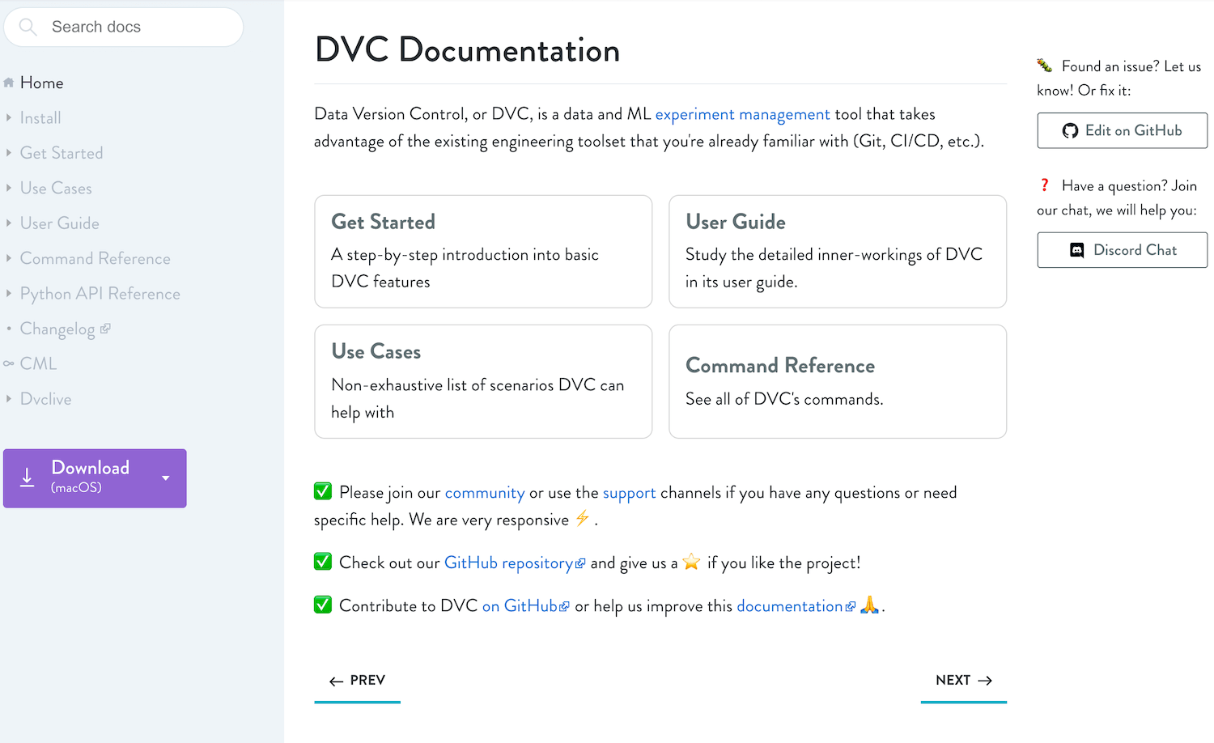Screen dimensions: 1214x743
Task: Select User Guide in the sidebar navigation
Action: (x=60, y=223)
